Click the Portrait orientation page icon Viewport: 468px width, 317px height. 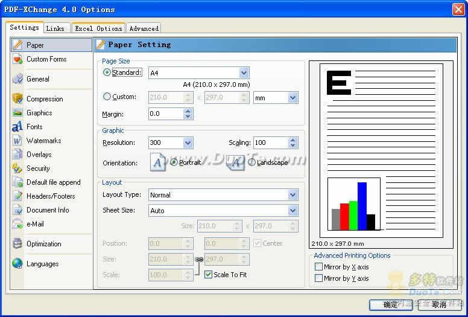[157, 162]
